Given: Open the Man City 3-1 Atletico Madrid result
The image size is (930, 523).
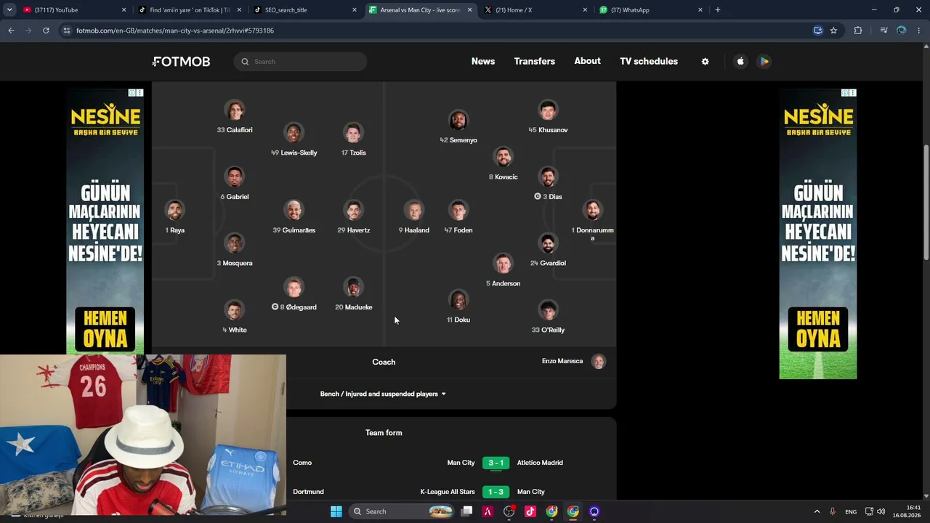Looking at the screenshot, I should tap(496, 463).
